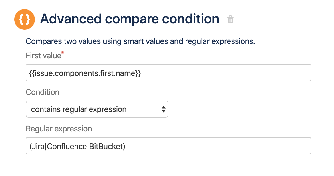Viewport: 334px width, 176px height.
Task: Open the Condition dropdown
Action: [97, 109]
